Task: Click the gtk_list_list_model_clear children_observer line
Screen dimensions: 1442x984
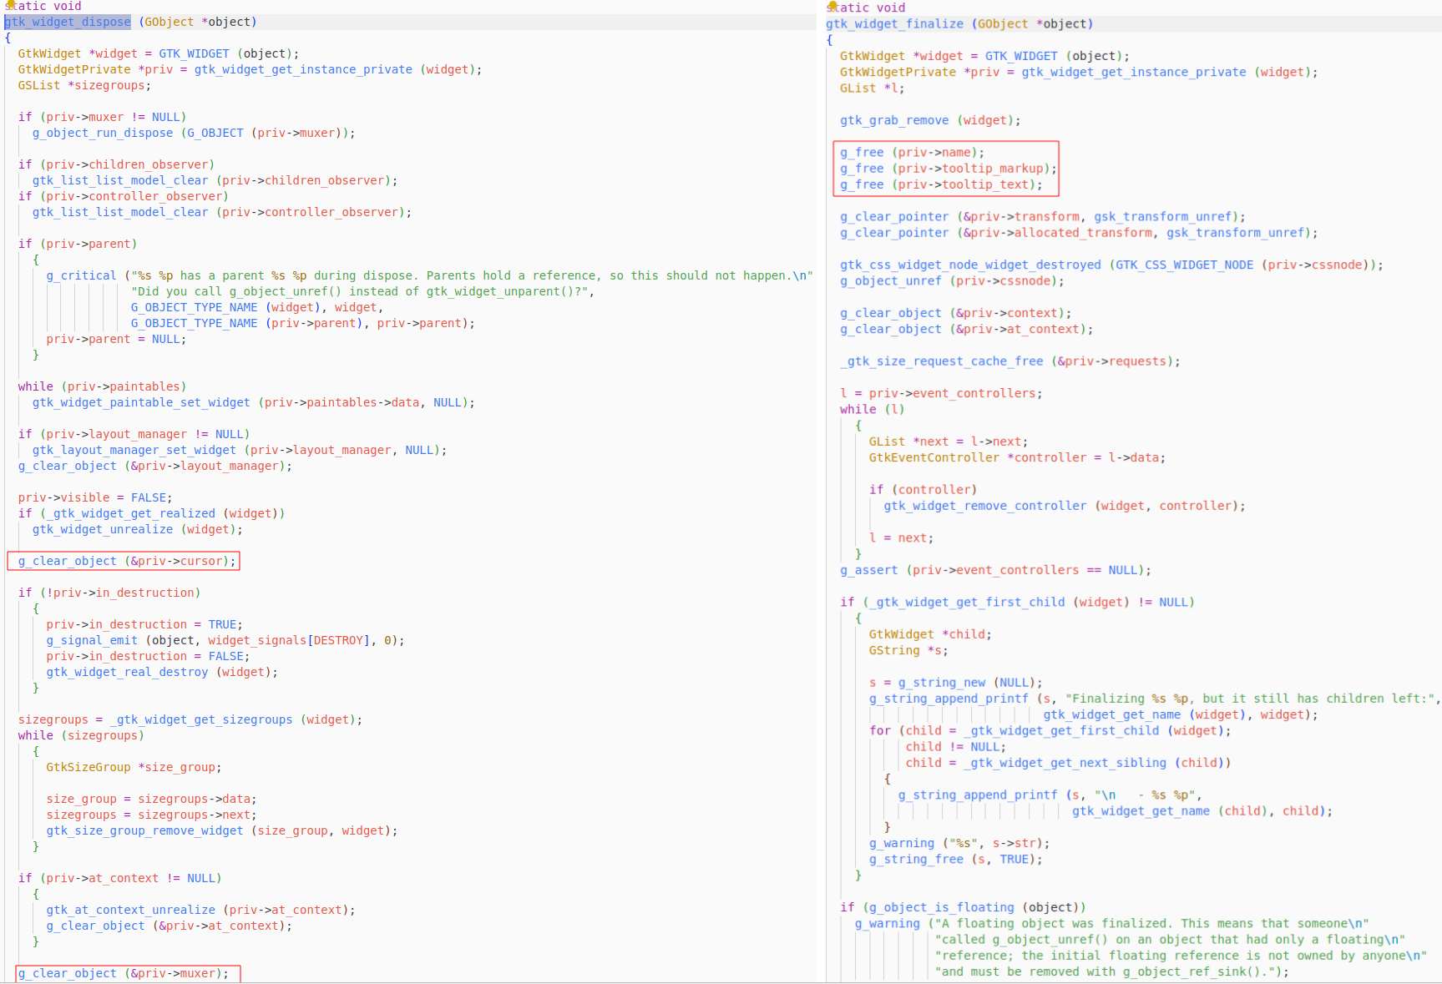Action: pyautogui.click(x=215, y=180)
